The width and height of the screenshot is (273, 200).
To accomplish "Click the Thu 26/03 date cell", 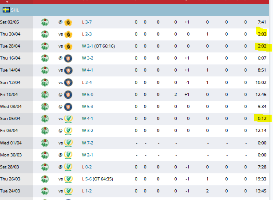I will (x=16, y=179).
